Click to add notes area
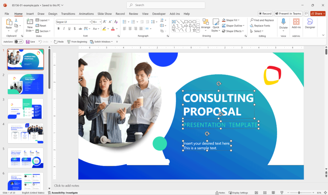The height and width of the screenshot is (195, 328). point(66,186)
